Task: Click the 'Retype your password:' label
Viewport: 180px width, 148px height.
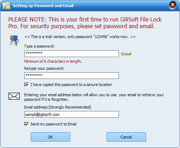Action: pos(44,68)
